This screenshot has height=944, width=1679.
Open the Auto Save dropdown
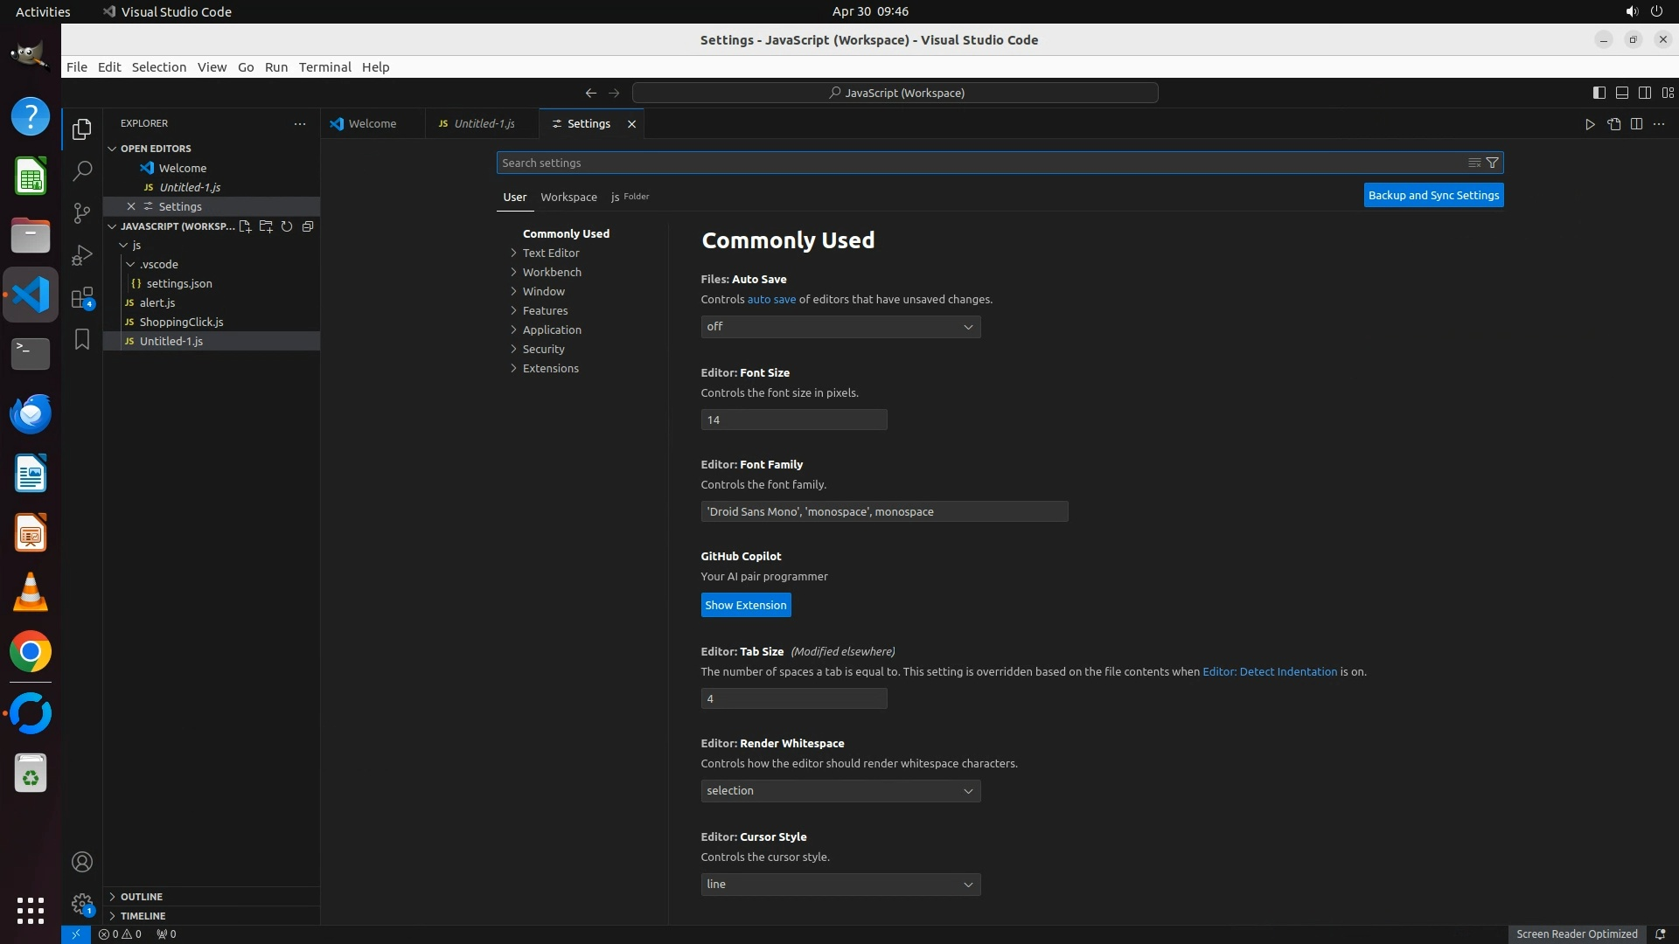tap(839, 327)
